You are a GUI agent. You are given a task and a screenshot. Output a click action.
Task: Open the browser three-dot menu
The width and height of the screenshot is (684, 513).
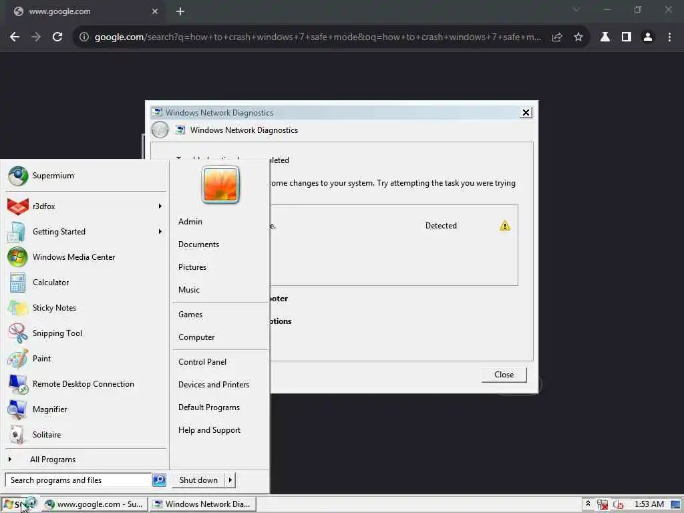[669, 37]
